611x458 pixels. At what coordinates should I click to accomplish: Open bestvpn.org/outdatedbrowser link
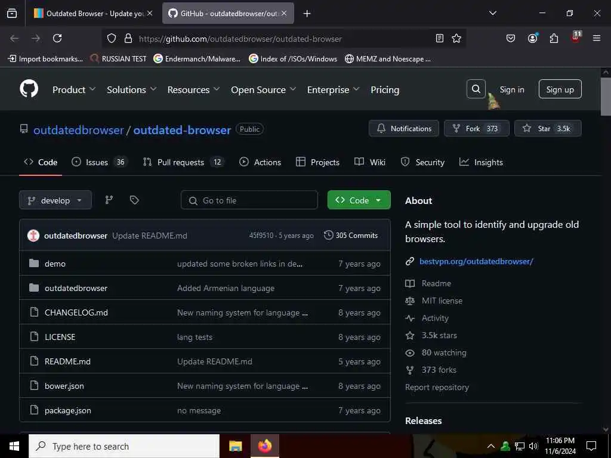[476, 261]
